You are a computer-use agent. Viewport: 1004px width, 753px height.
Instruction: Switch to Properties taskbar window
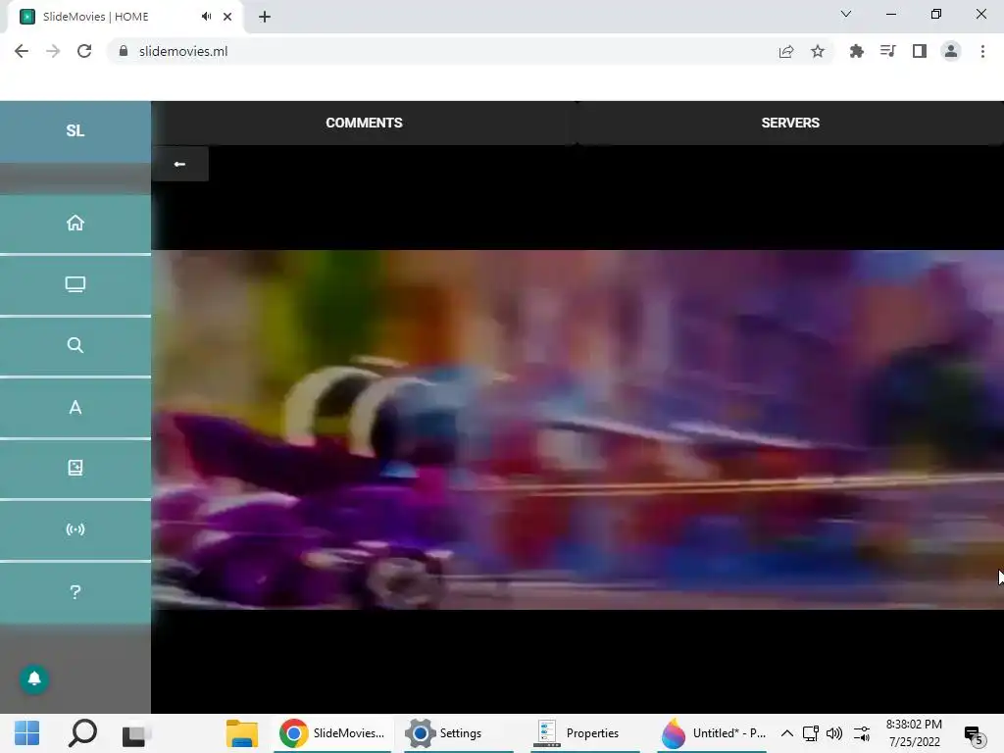[x=584, y=733]
